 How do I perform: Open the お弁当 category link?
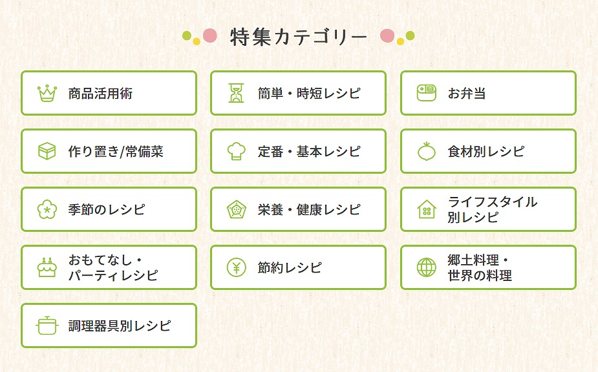coord(467,94)
